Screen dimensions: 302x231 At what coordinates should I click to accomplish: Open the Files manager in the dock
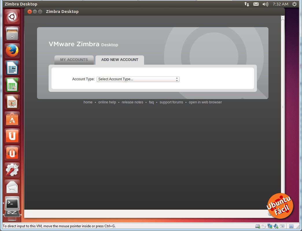[12, 33]
